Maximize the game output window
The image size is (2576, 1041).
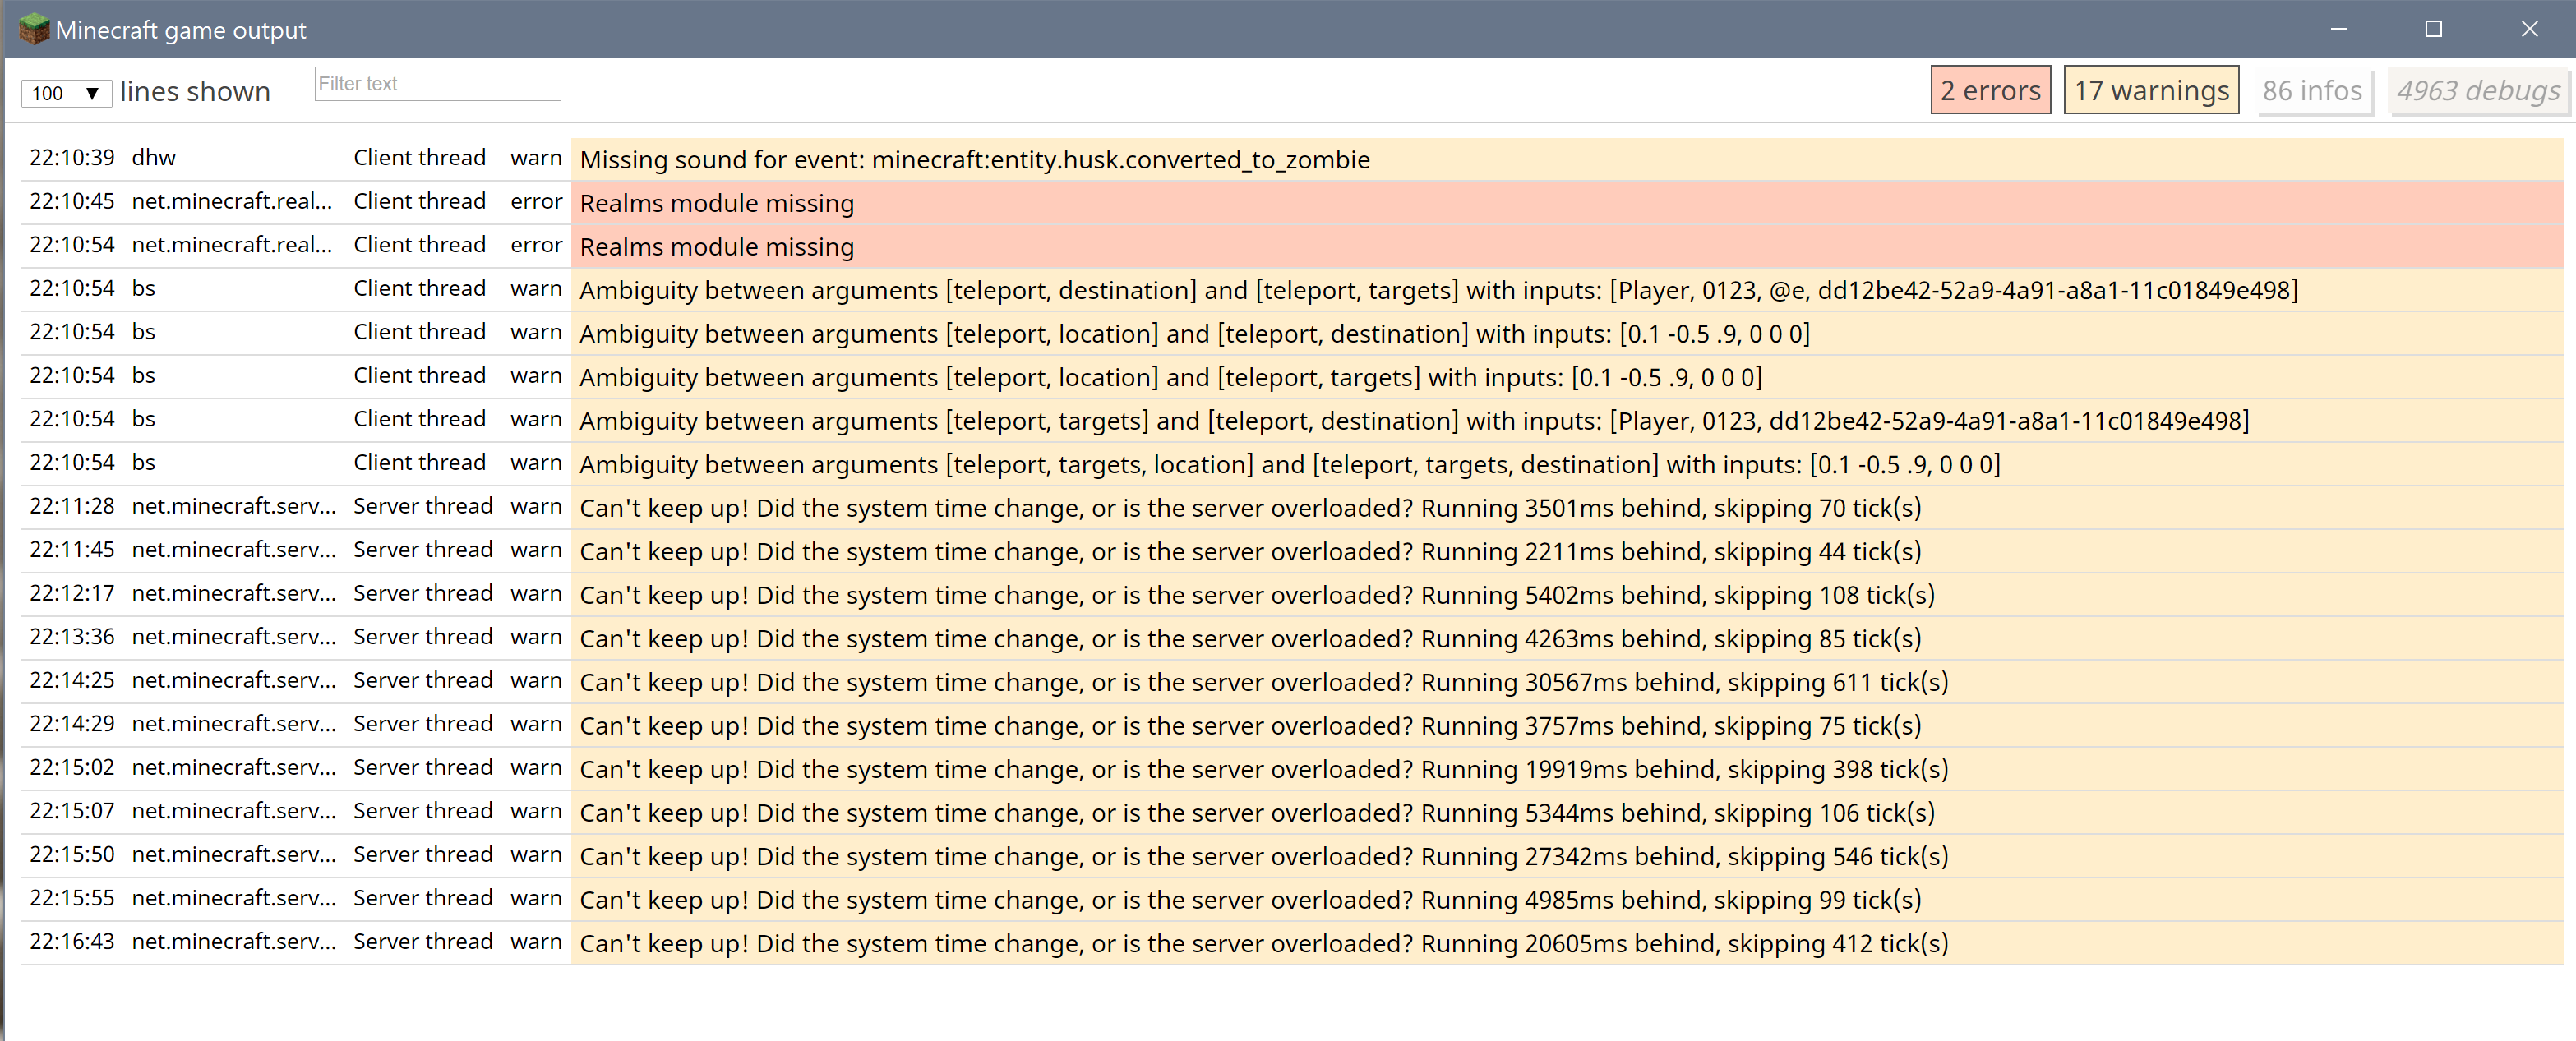pos(2433,29)
